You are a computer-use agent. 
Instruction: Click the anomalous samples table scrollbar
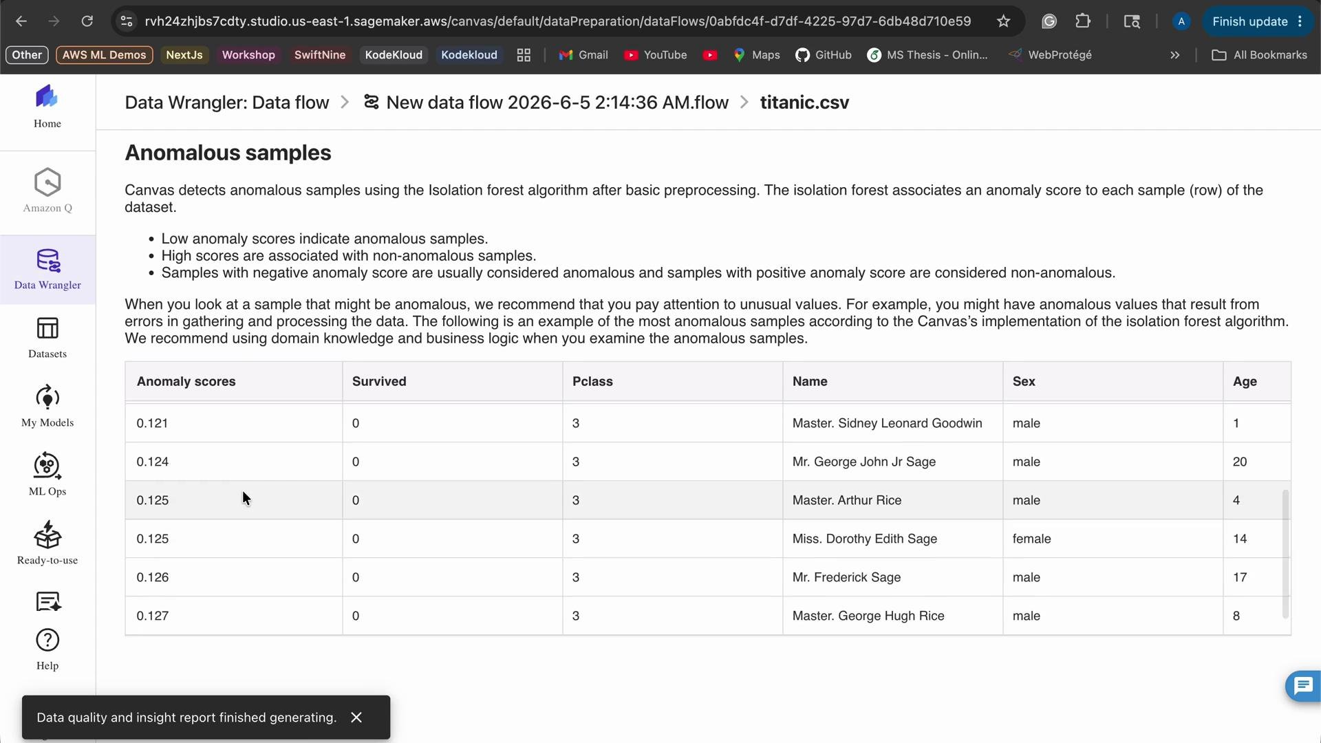pos(1285,554)
